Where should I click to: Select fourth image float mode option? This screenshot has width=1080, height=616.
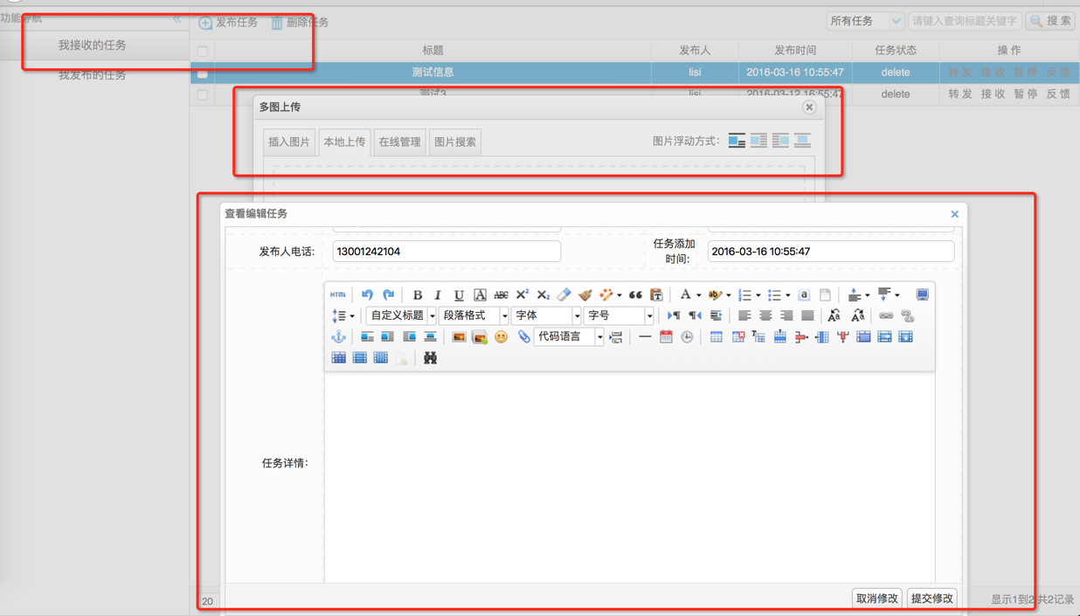click(802, 141)
